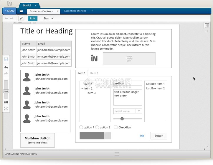Click the vertical scrollbar down arrow
The height and width of the screenshot is (165, 213).
pos(208,146)
